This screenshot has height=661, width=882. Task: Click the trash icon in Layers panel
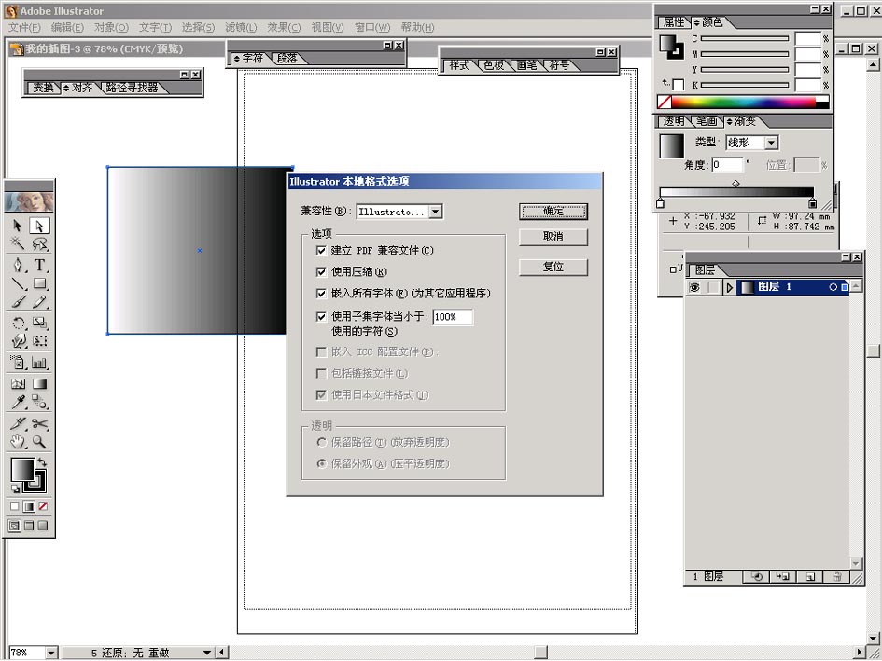tap(837, 577)
